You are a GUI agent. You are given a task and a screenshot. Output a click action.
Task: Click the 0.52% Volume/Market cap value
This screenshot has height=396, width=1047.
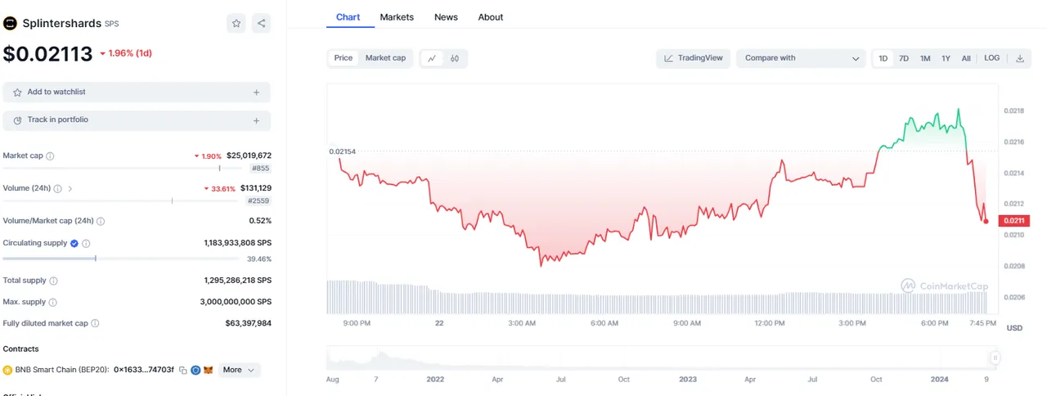pyautogui.click(x=260, y=221)
